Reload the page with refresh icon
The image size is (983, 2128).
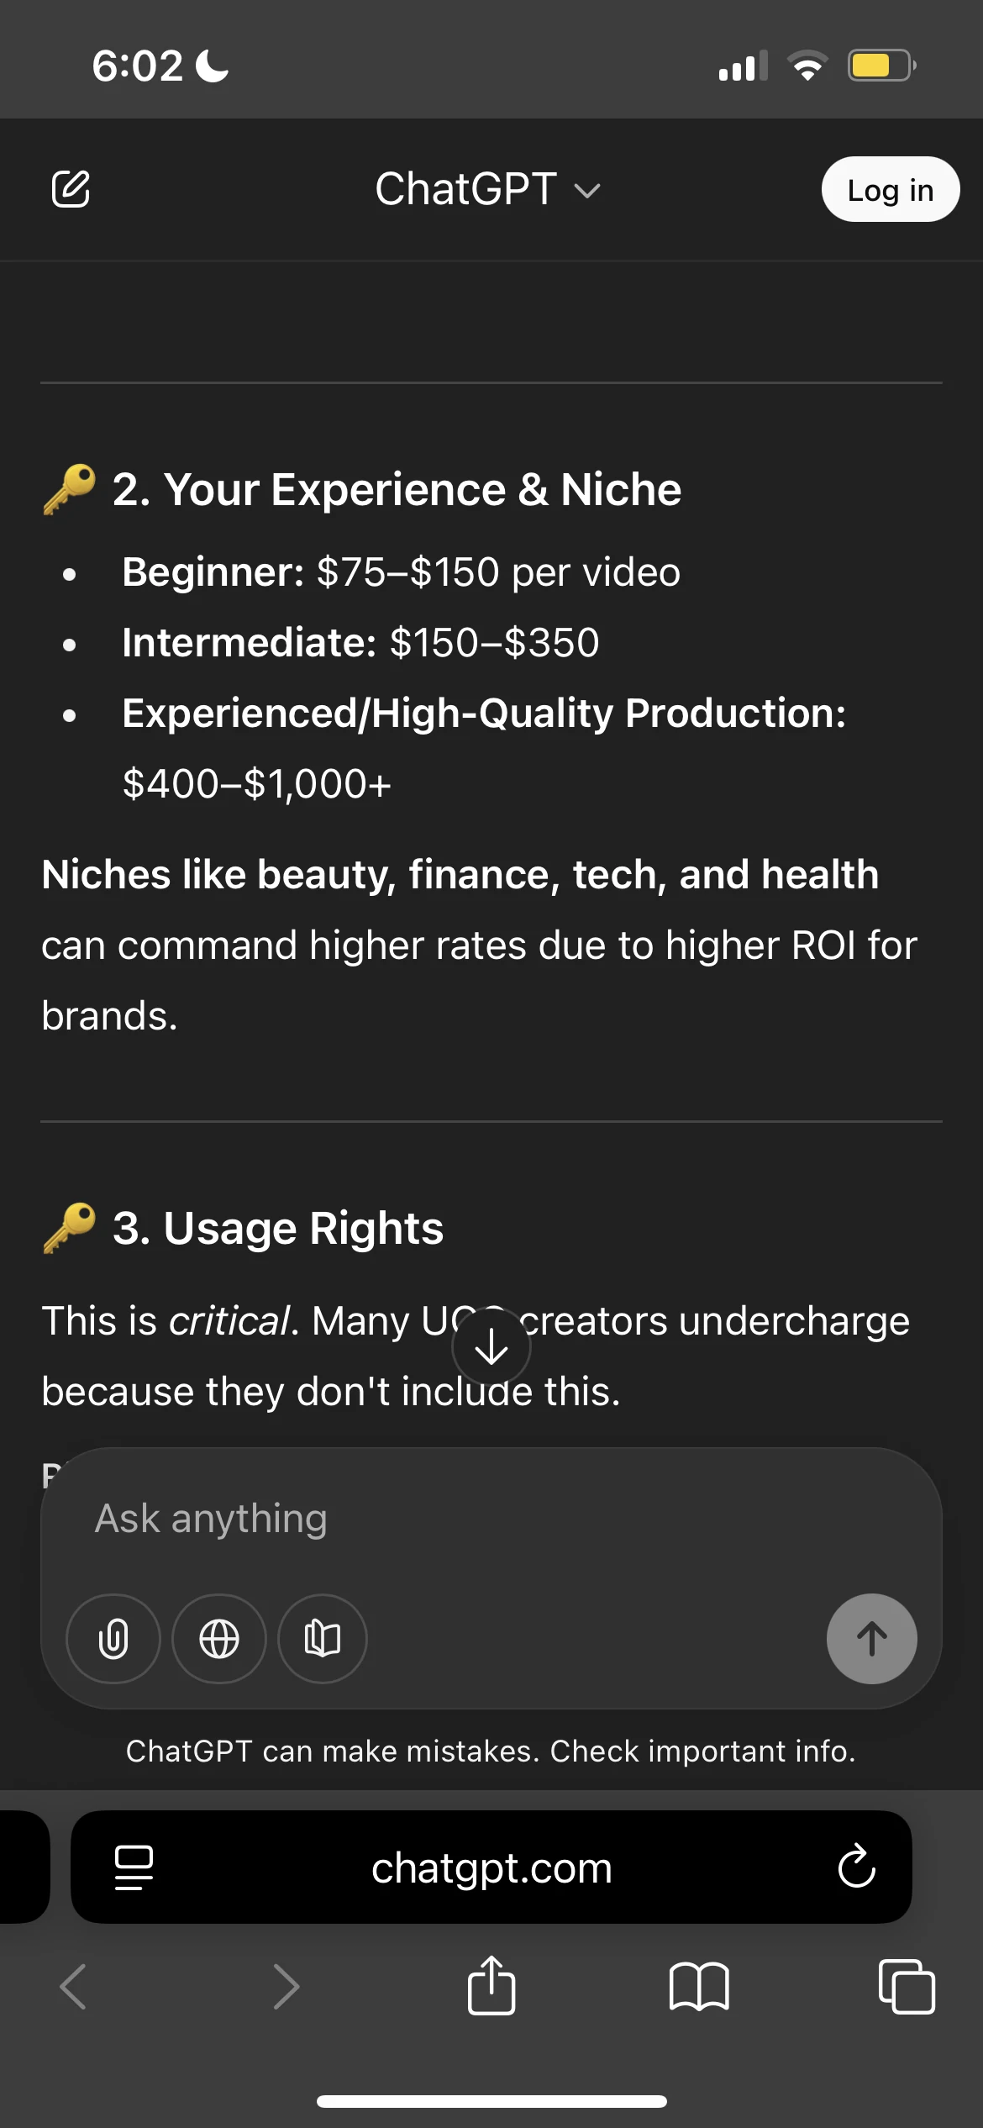pos(856,1867)
